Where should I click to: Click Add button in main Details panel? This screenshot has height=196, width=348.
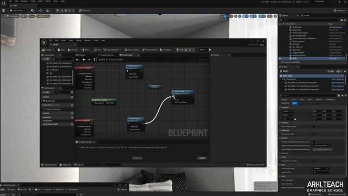tap(331, 71)
